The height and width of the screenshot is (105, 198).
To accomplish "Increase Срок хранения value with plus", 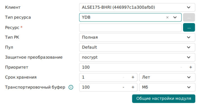I will coord(133,77).
